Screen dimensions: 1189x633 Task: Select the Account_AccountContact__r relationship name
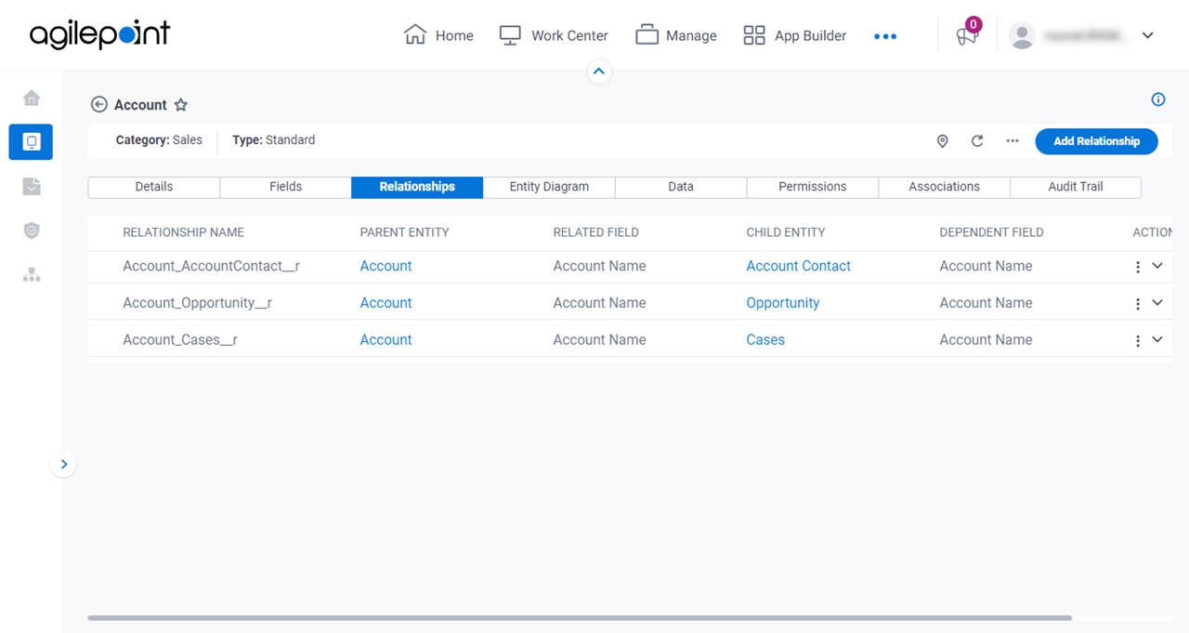click(x=212, y=266)
